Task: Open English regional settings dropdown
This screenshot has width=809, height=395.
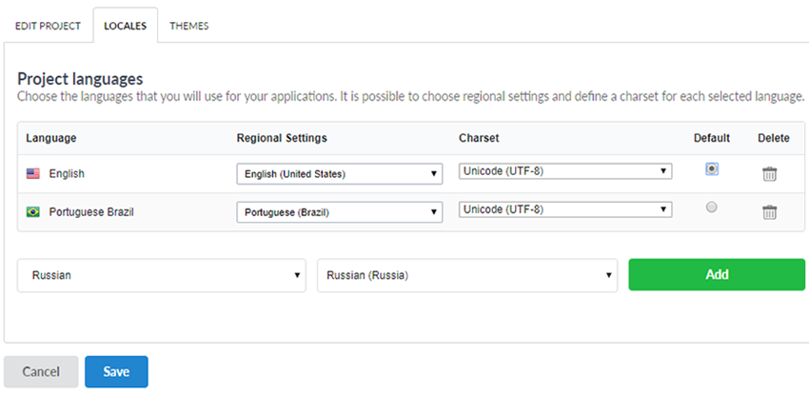Action: [x=339, y=174]
